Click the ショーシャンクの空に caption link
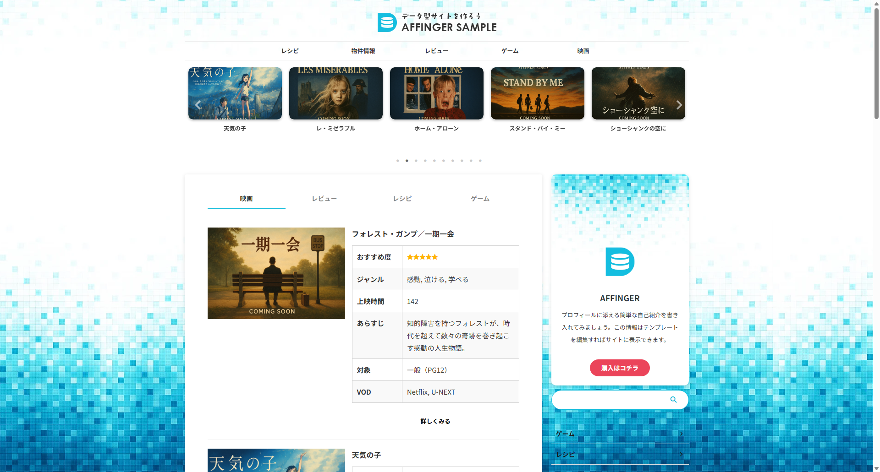 click(x=638, y=129)
